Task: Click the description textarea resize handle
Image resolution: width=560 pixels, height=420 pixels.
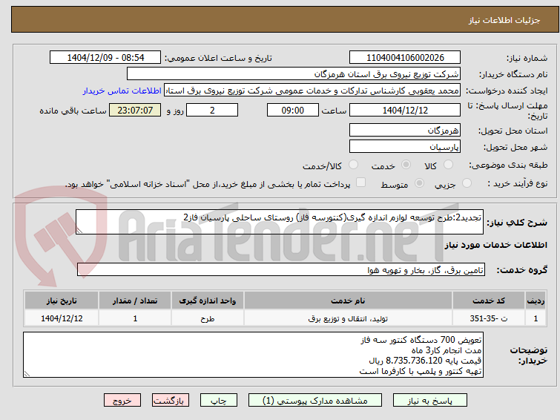Action: point(79,231)
